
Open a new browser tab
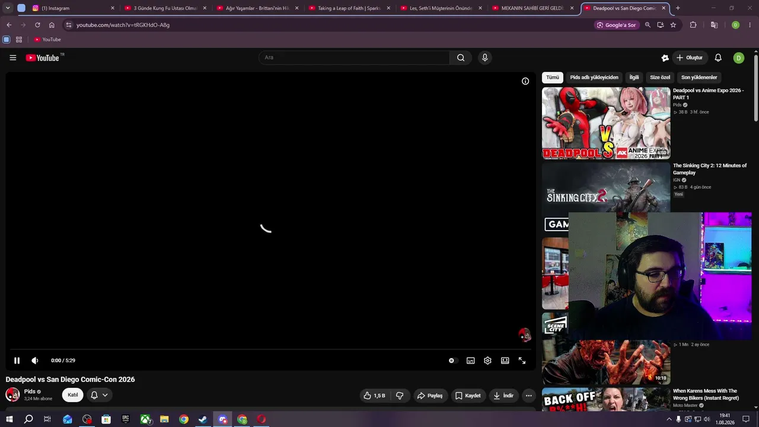[x=678, y=8]
